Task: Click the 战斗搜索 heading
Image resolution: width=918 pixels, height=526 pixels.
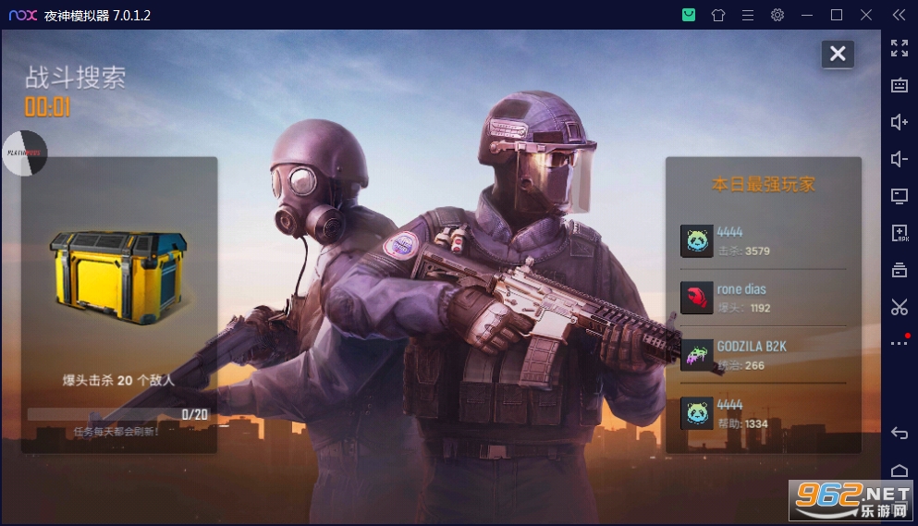Action: tap(76, 78)
